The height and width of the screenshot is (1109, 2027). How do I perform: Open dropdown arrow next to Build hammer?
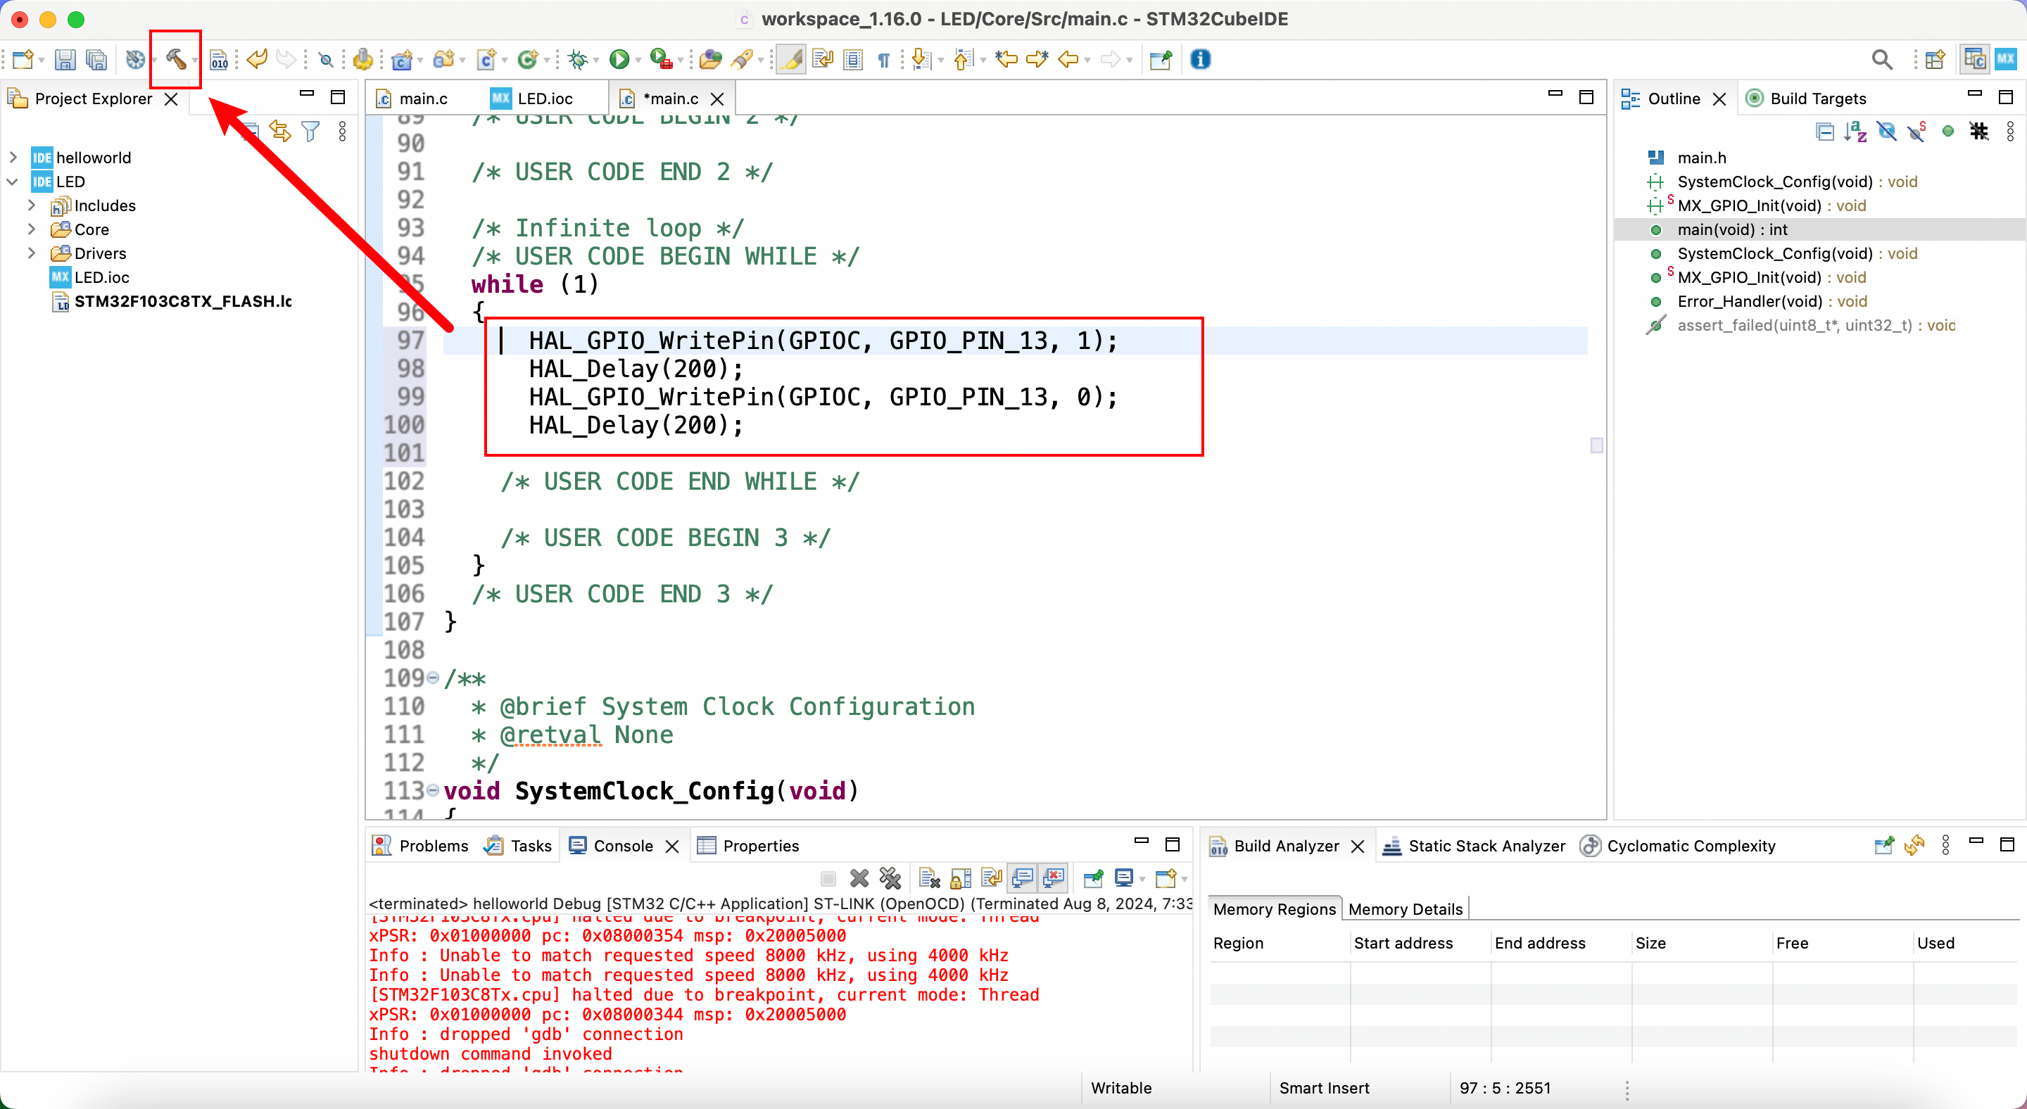194,61
